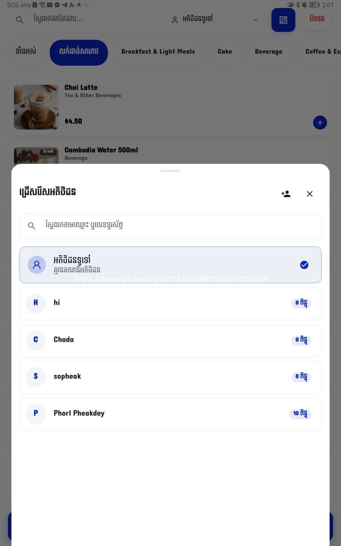This screenshot has width=341, height=546.
Task: Open the customer dropdown at top
Action: tap(213, 20)
